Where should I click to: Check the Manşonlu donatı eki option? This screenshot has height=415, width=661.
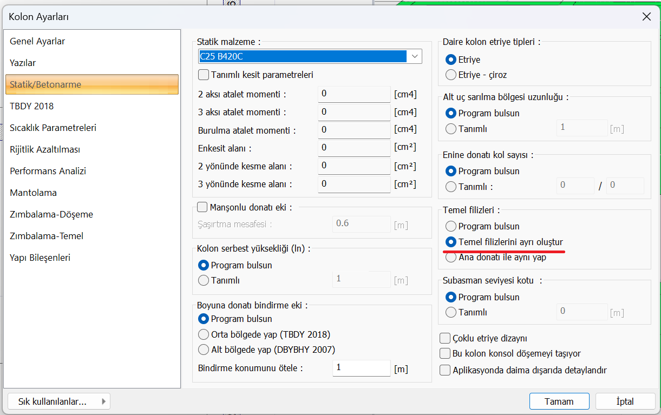coord(202,207)
